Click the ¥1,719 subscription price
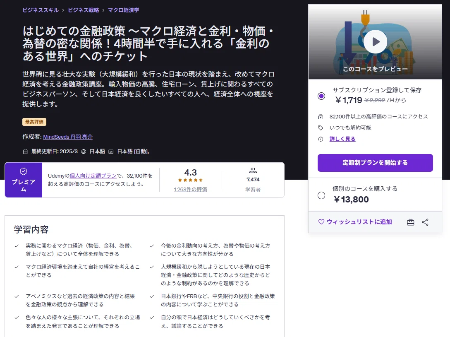 [x=349, y=100]
